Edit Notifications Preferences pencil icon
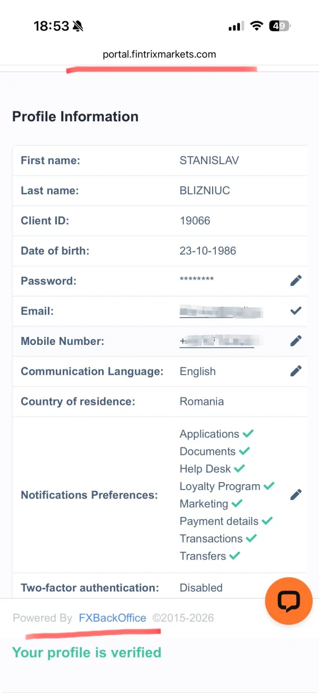This screenshot has width=319, height=693. [x=296, y=495]
